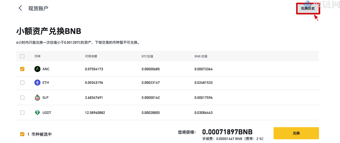This screenshot has height=143, width=340.
Task: Click the 小额资产兑换BNB heading
Action: (49, 31)
